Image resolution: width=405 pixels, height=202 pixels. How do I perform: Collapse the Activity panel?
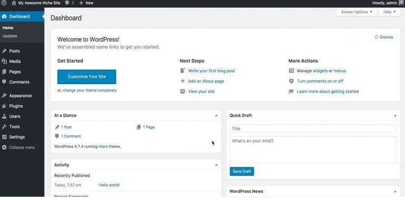pos(216,165)
